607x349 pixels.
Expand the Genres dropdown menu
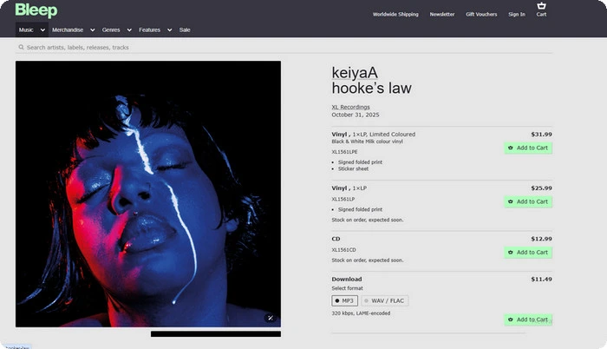(115, 30)
